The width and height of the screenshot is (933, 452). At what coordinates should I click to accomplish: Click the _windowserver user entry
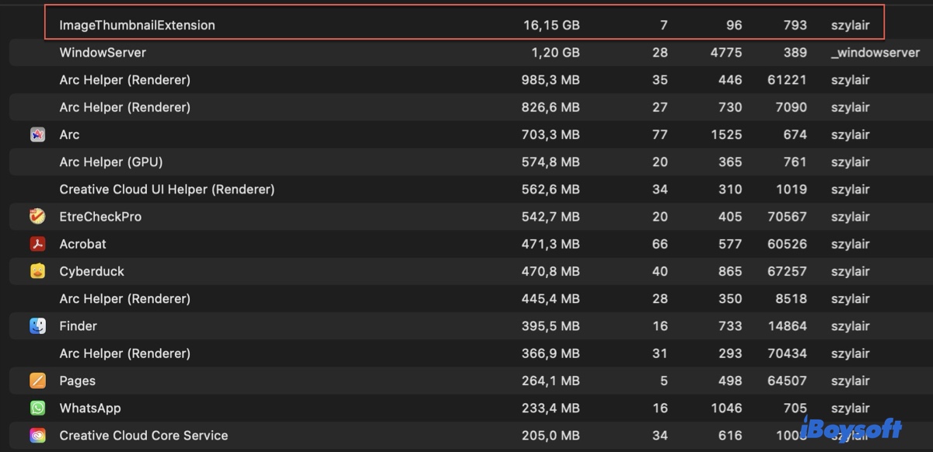[875, 53]
